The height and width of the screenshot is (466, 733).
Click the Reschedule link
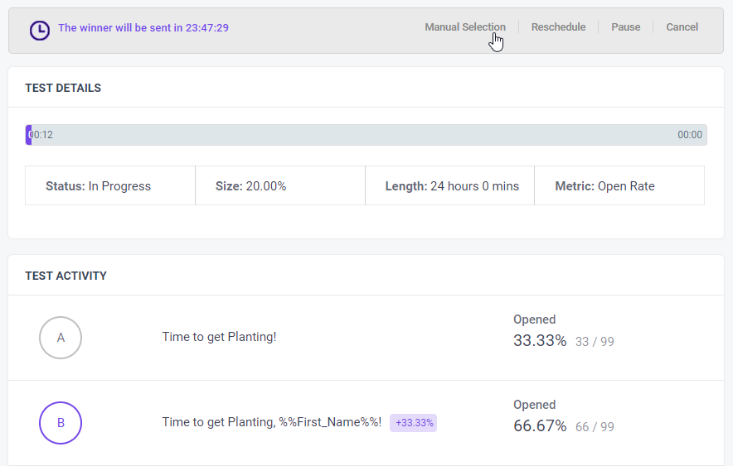click(558, 27)
